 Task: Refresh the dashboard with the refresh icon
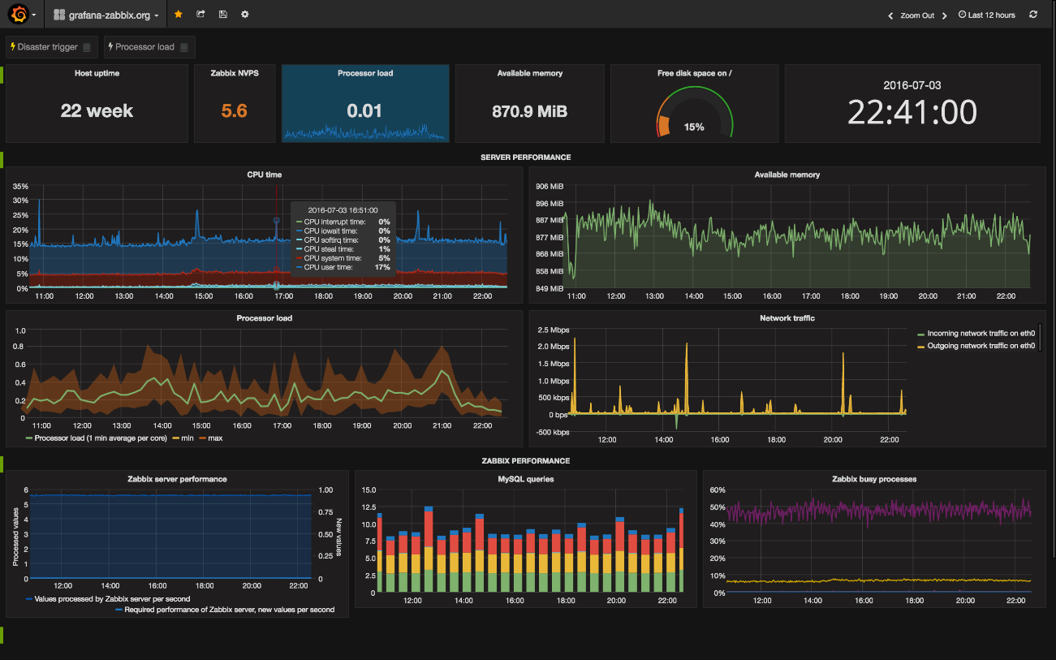coord(1033,15)
